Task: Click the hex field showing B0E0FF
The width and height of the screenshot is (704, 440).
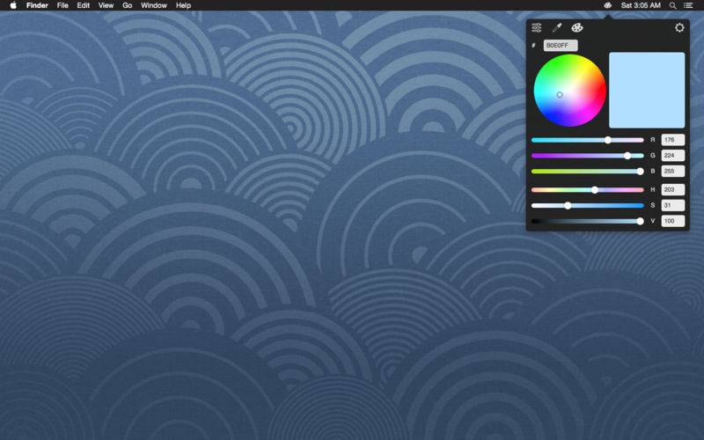Action: click(x=561, y=46)
